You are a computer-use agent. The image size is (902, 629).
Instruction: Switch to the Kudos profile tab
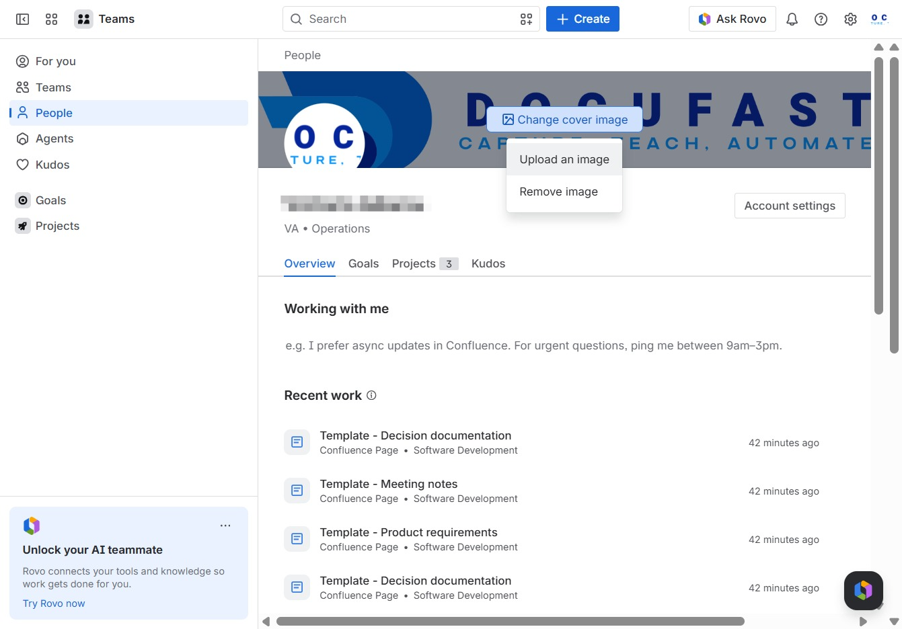[x=488, y=263]
